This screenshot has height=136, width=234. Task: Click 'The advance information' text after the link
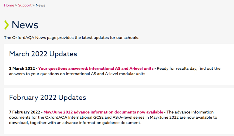(x=190, y=112)
